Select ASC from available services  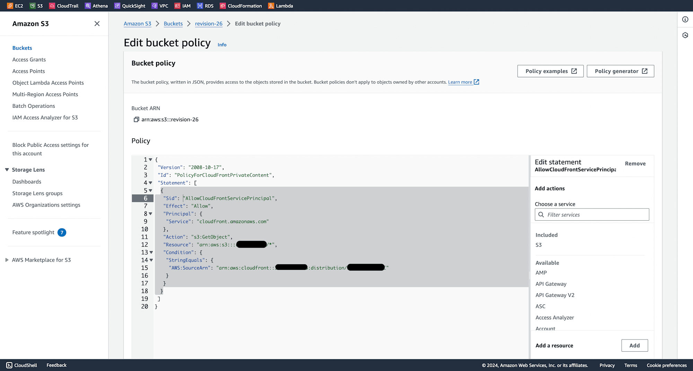coord(540,306)
